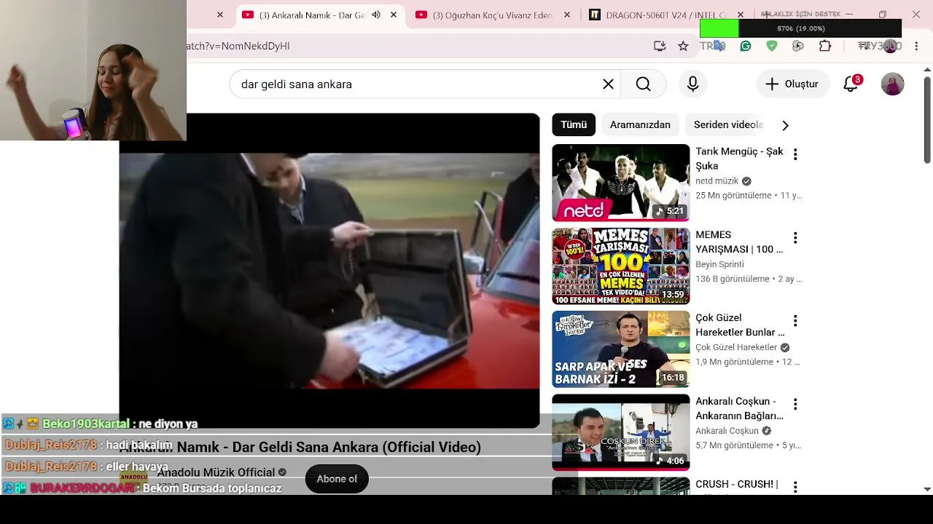933x524 pixels.
Task: Switch to the Oğuzhan Koç'u Vivanz tab
Action: click(x=493, y=15)
